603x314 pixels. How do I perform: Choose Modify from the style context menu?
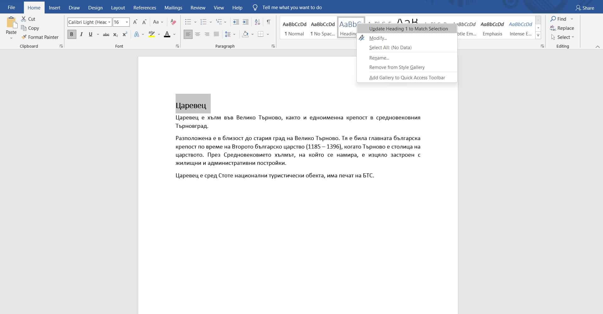[378, 38]
